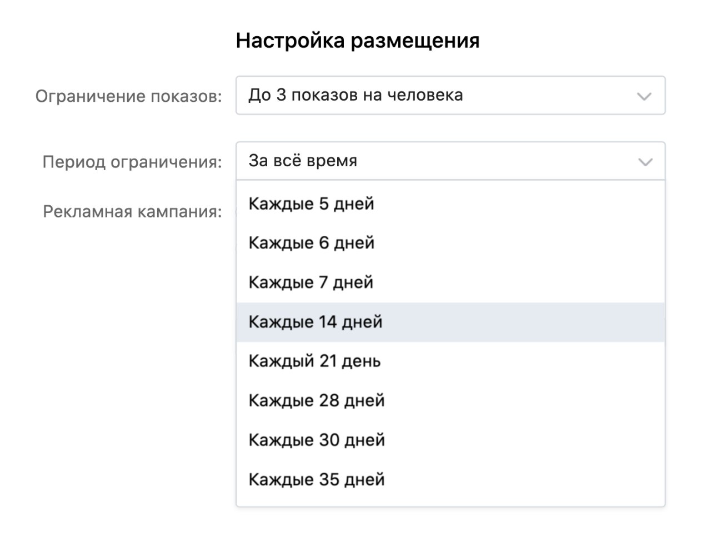
Task: Click the 'Настройка размещения' heading
Action: click(358, 41)
